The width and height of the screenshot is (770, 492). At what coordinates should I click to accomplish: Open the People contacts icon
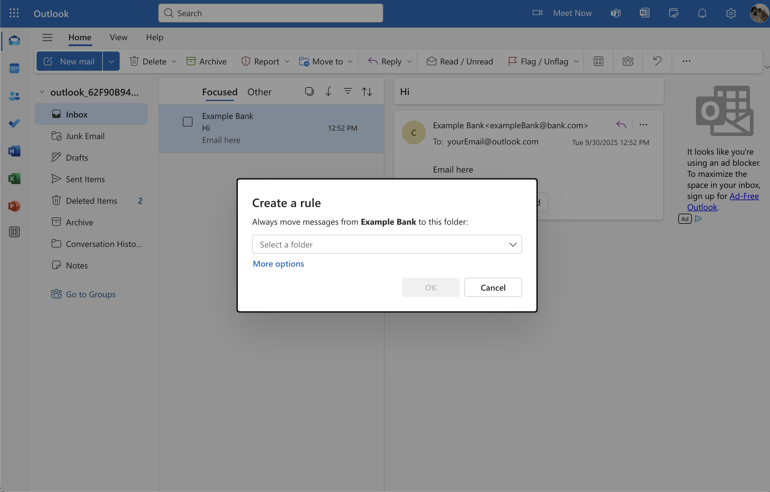(x=14, y=96)
